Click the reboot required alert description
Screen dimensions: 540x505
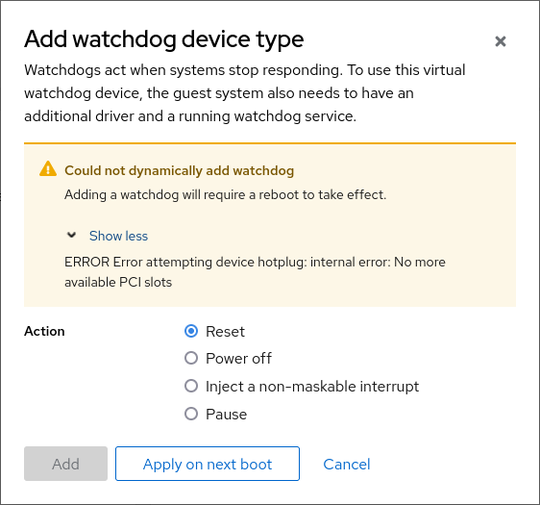[225, 194]
